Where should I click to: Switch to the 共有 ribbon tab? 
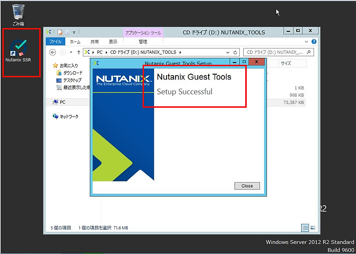click(x=94, y=42)
